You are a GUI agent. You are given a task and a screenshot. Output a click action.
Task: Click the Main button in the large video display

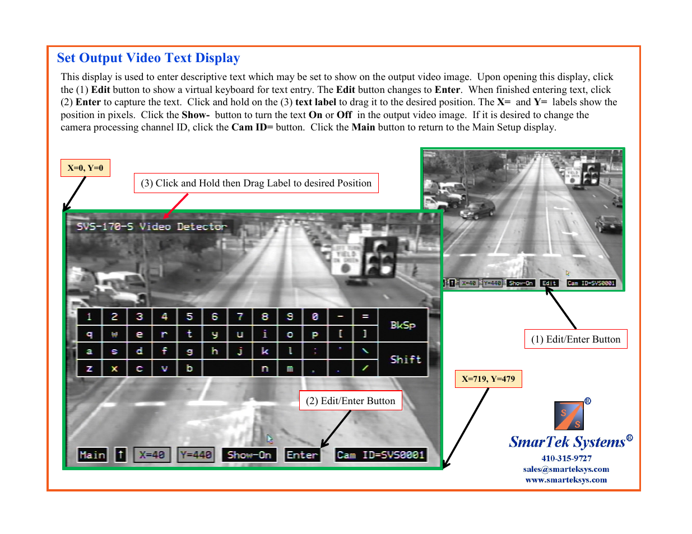click(92, 455)
